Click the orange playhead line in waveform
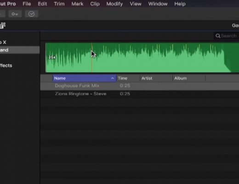The width and height of the screenshot is (239, 184). (x=92, y=57)
